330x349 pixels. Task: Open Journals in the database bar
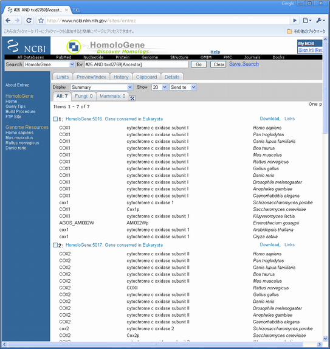[252, 57]
